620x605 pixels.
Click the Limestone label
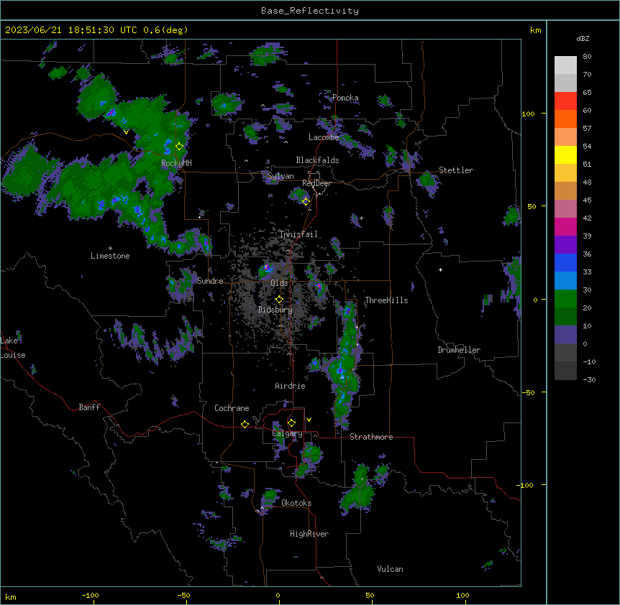(x=110, y=256)
